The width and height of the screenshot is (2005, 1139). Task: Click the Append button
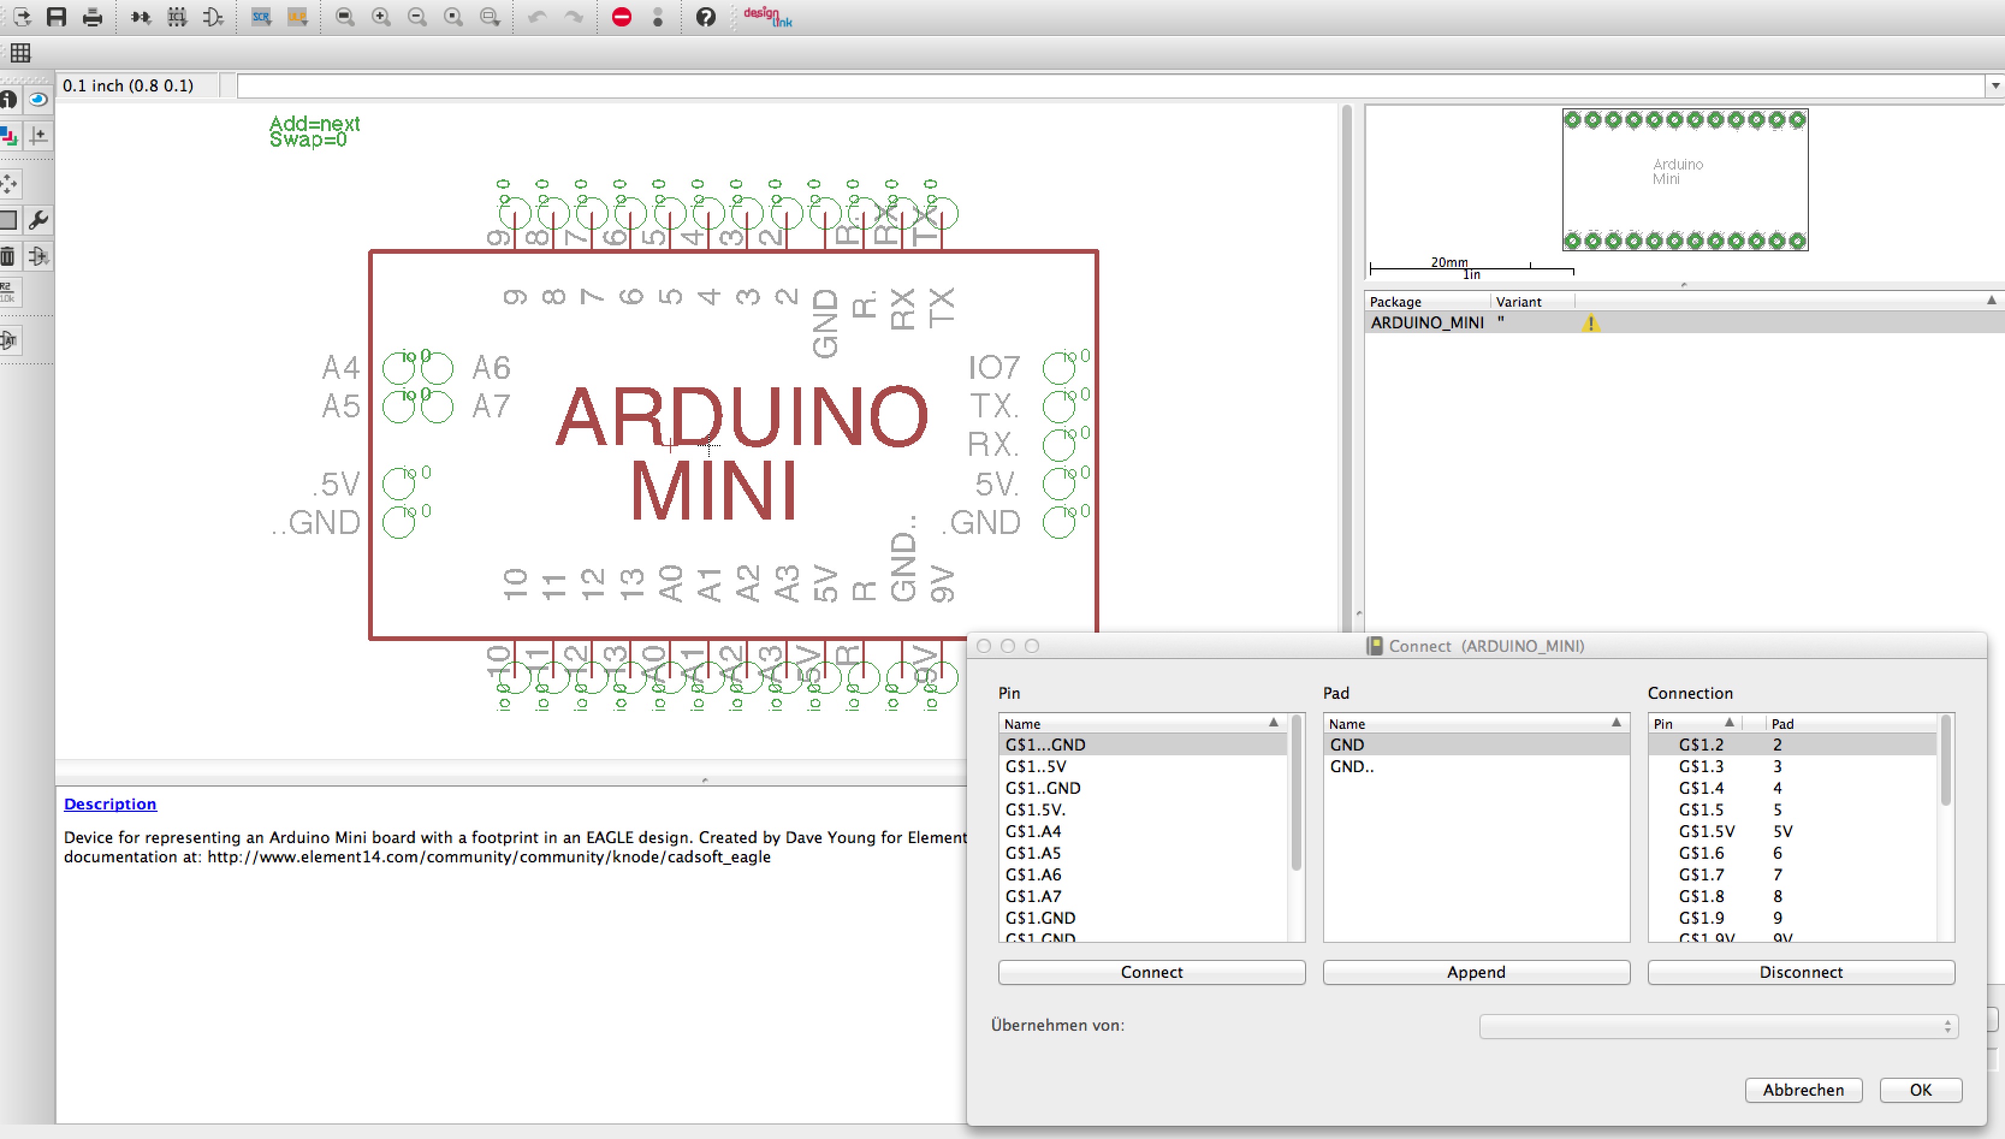point(1476,972)
